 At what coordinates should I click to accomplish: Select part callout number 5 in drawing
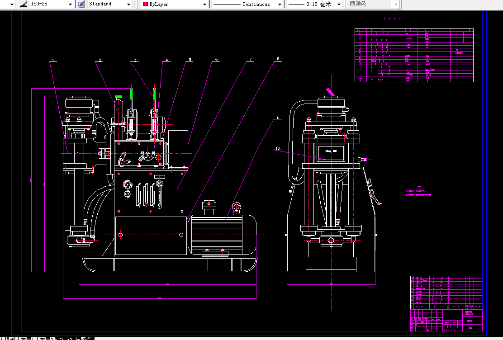(190, 60)
